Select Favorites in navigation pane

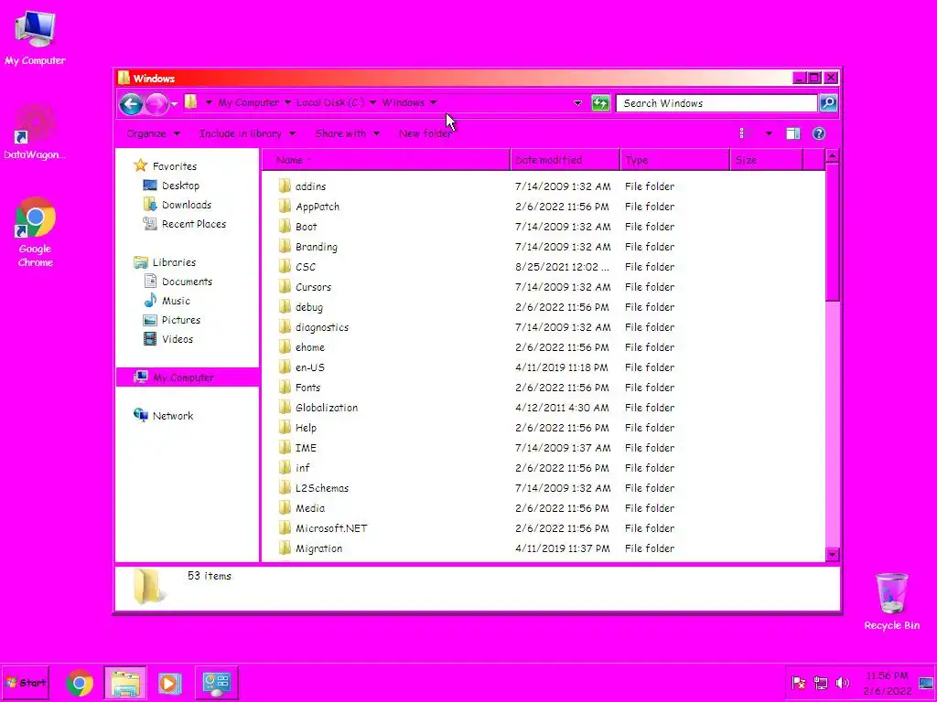tap(174, 166)
